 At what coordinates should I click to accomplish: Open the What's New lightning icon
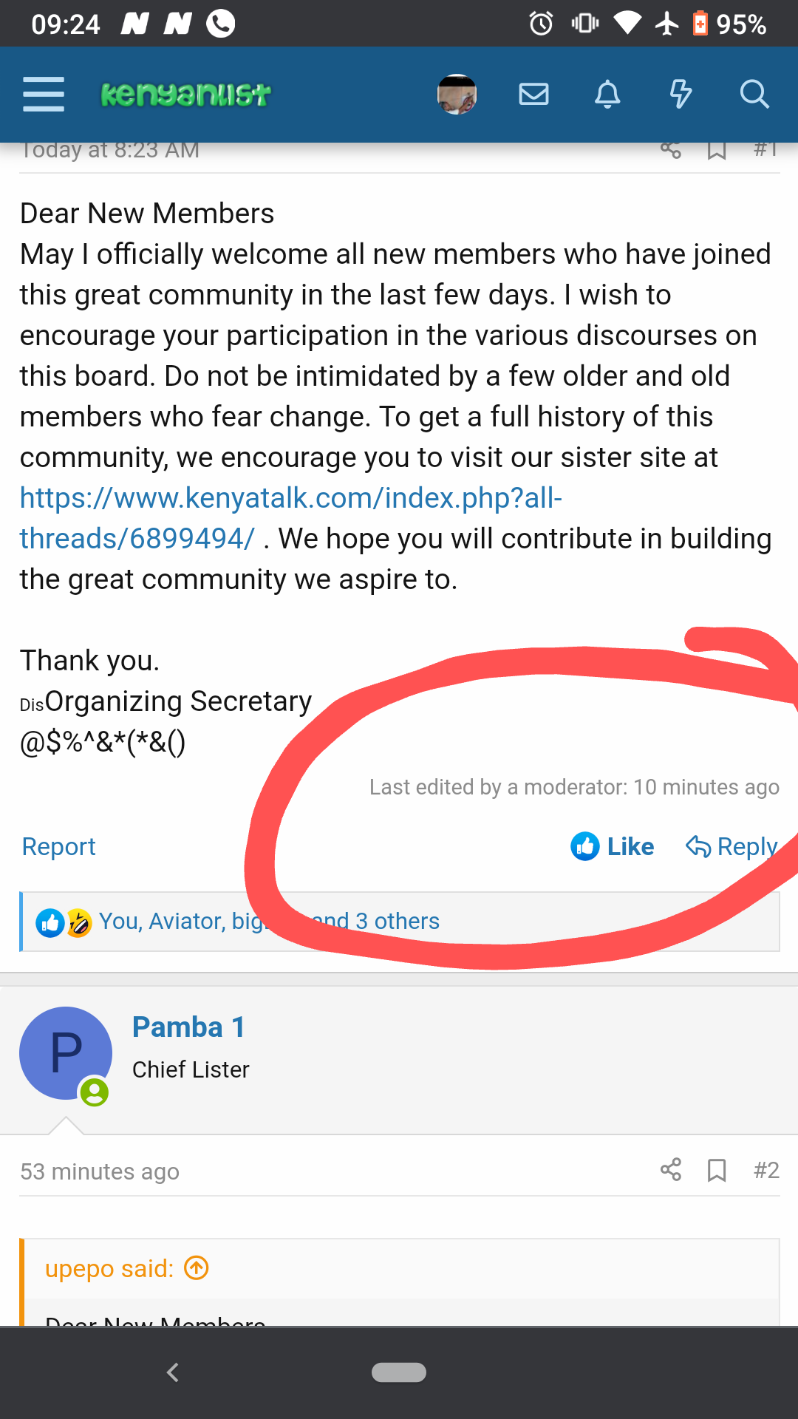(x=681, y=95)
